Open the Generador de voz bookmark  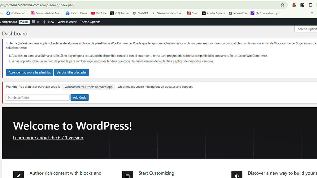[167, 13]
